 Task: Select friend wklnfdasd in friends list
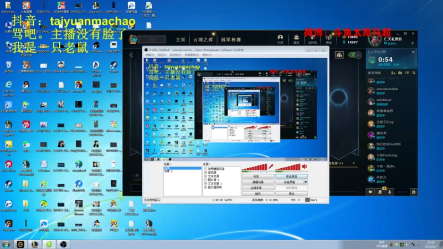[392, 102]
